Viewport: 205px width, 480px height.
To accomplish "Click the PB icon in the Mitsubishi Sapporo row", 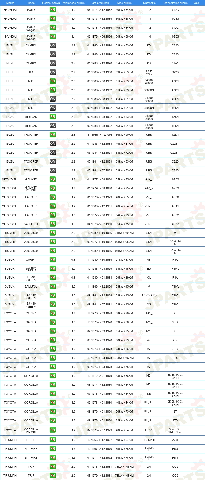I will 53,224.
